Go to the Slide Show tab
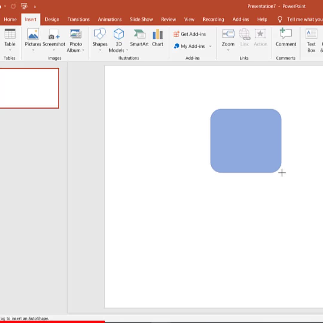 [141, 19]
